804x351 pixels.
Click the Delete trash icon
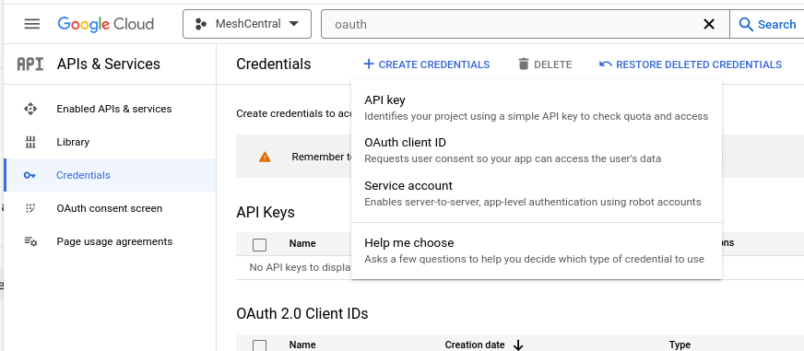[x=524, y=64]
